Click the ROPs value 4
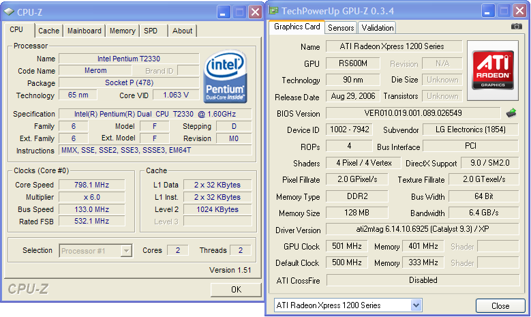This screenshot has width=531, height=317. click(349, 146)
